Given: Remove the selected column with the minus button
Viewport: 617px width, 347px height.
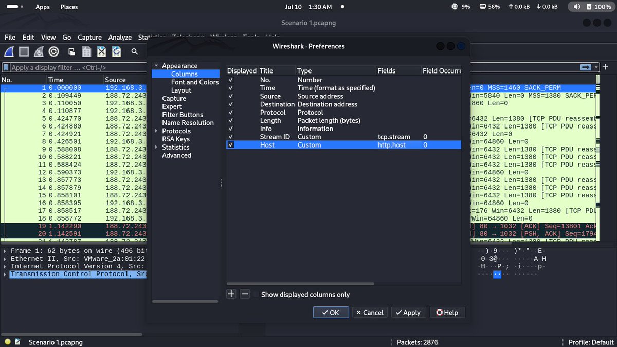Looking at the screenshot, I should point(245,294).
